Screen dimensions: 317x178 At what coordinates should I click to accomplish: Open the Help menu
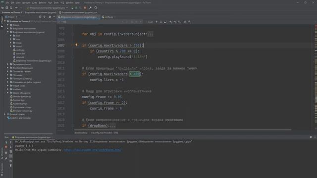click(x=77, y=3)
